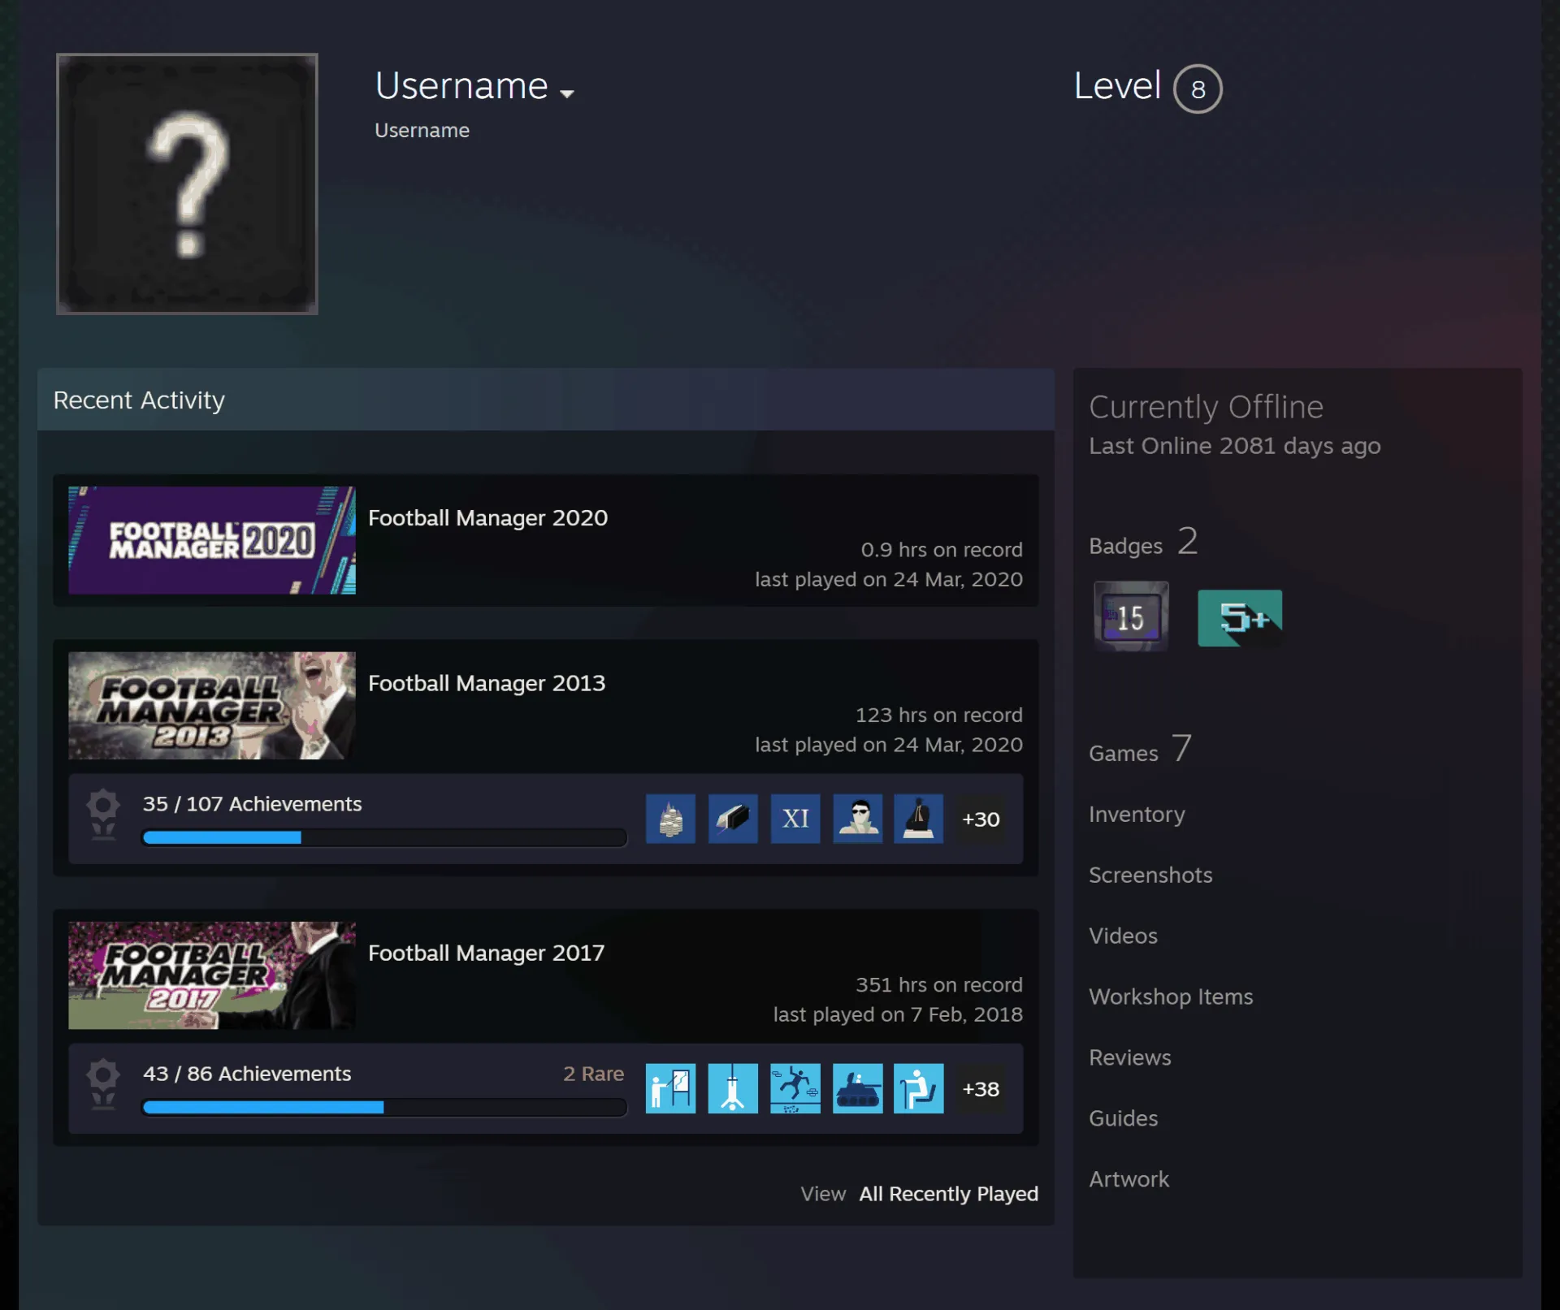This screenshot has width=1560, height=1310.
Task: Expand the Username dropdown arrow
Action: coord(567,93)
